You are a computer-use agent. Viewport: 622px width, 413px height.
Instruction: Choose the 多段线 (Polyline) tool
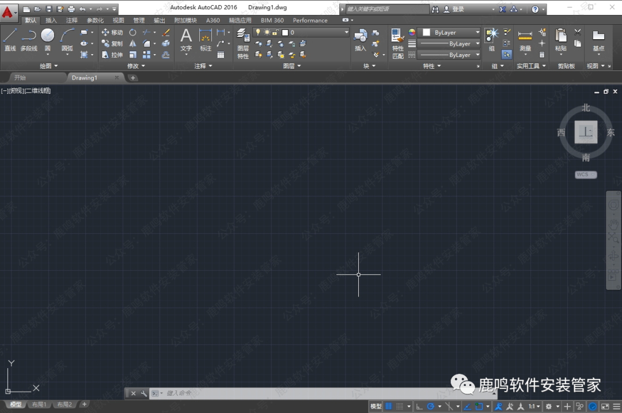point(28,39)
